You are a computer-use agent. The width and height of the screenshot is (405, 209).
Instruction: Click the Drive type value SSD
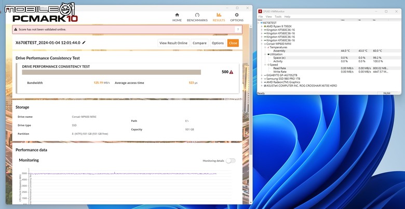tap(74, 126)
